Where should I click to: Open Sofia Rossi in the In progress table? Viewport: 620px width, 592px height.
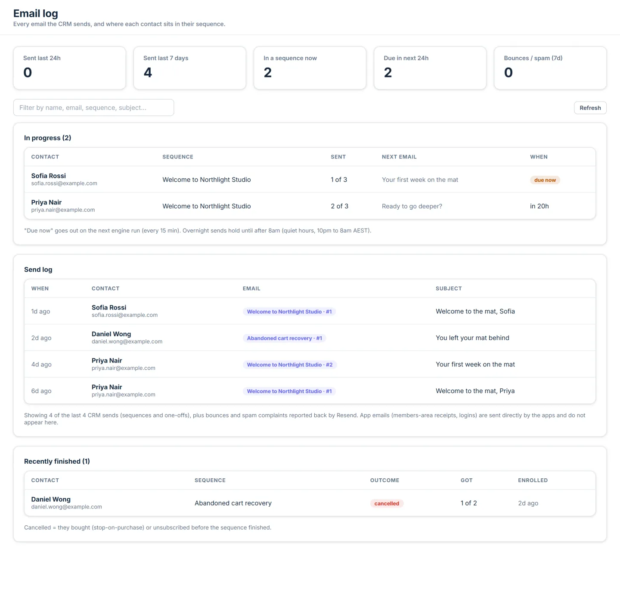coord(48,176)
